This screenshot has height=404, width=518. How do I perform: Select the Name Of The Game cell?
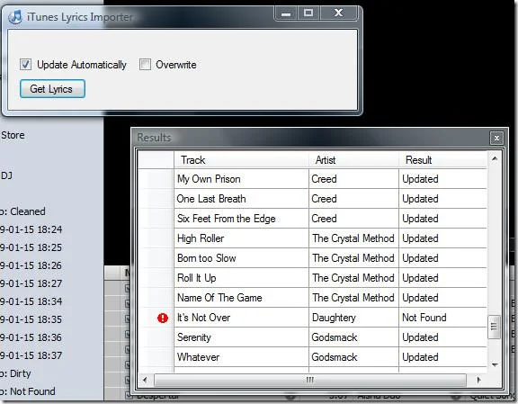coord(241,298)
